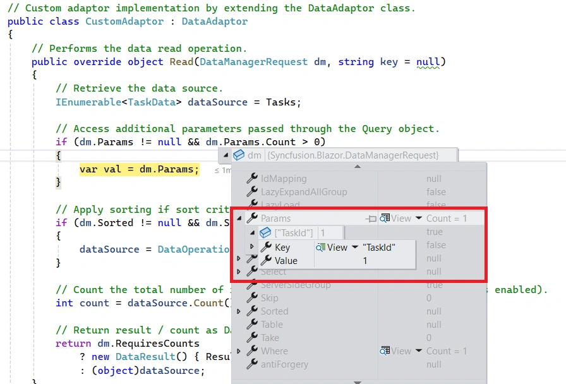Click the blue cube icon next to dm
Screen dimensions: 566x384
[x=239, y=155]
